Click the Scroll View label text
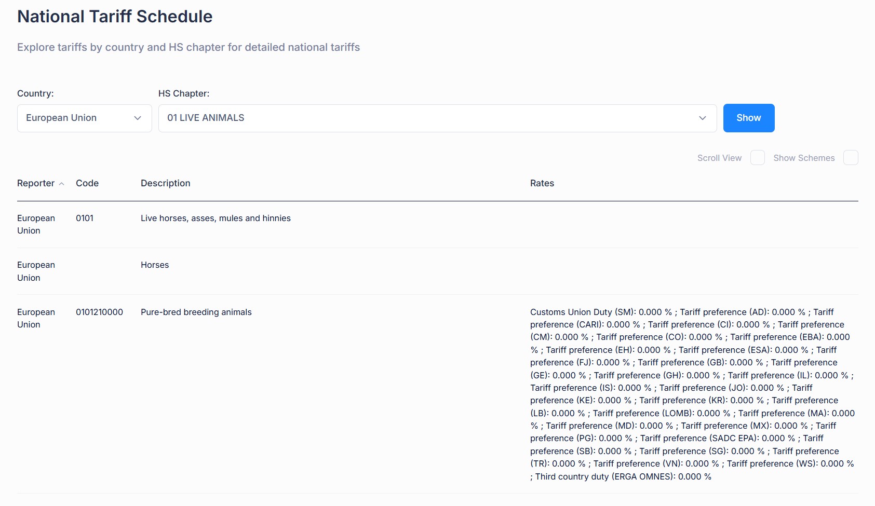The image size is (875, 506). (719, 158)
